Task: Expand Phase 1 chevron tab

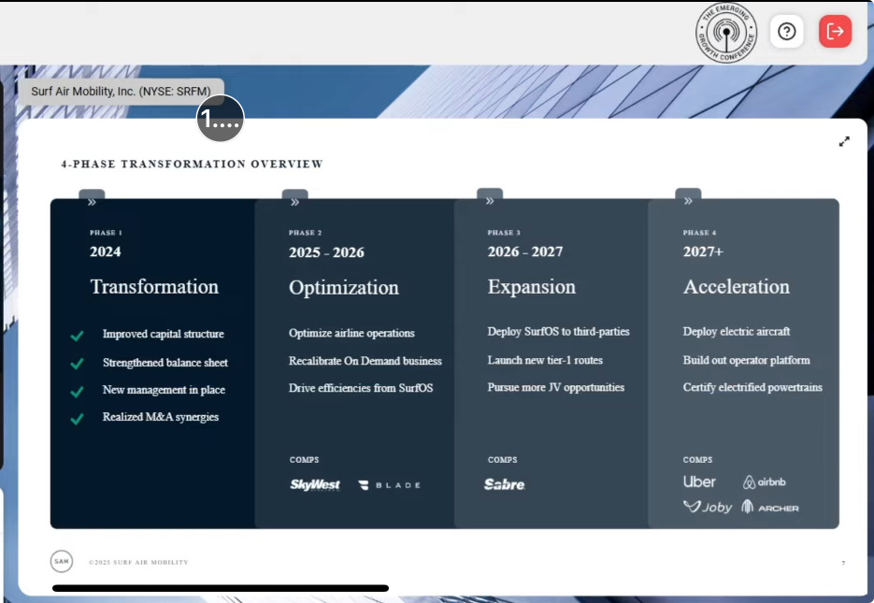Action: pos(92,199)
